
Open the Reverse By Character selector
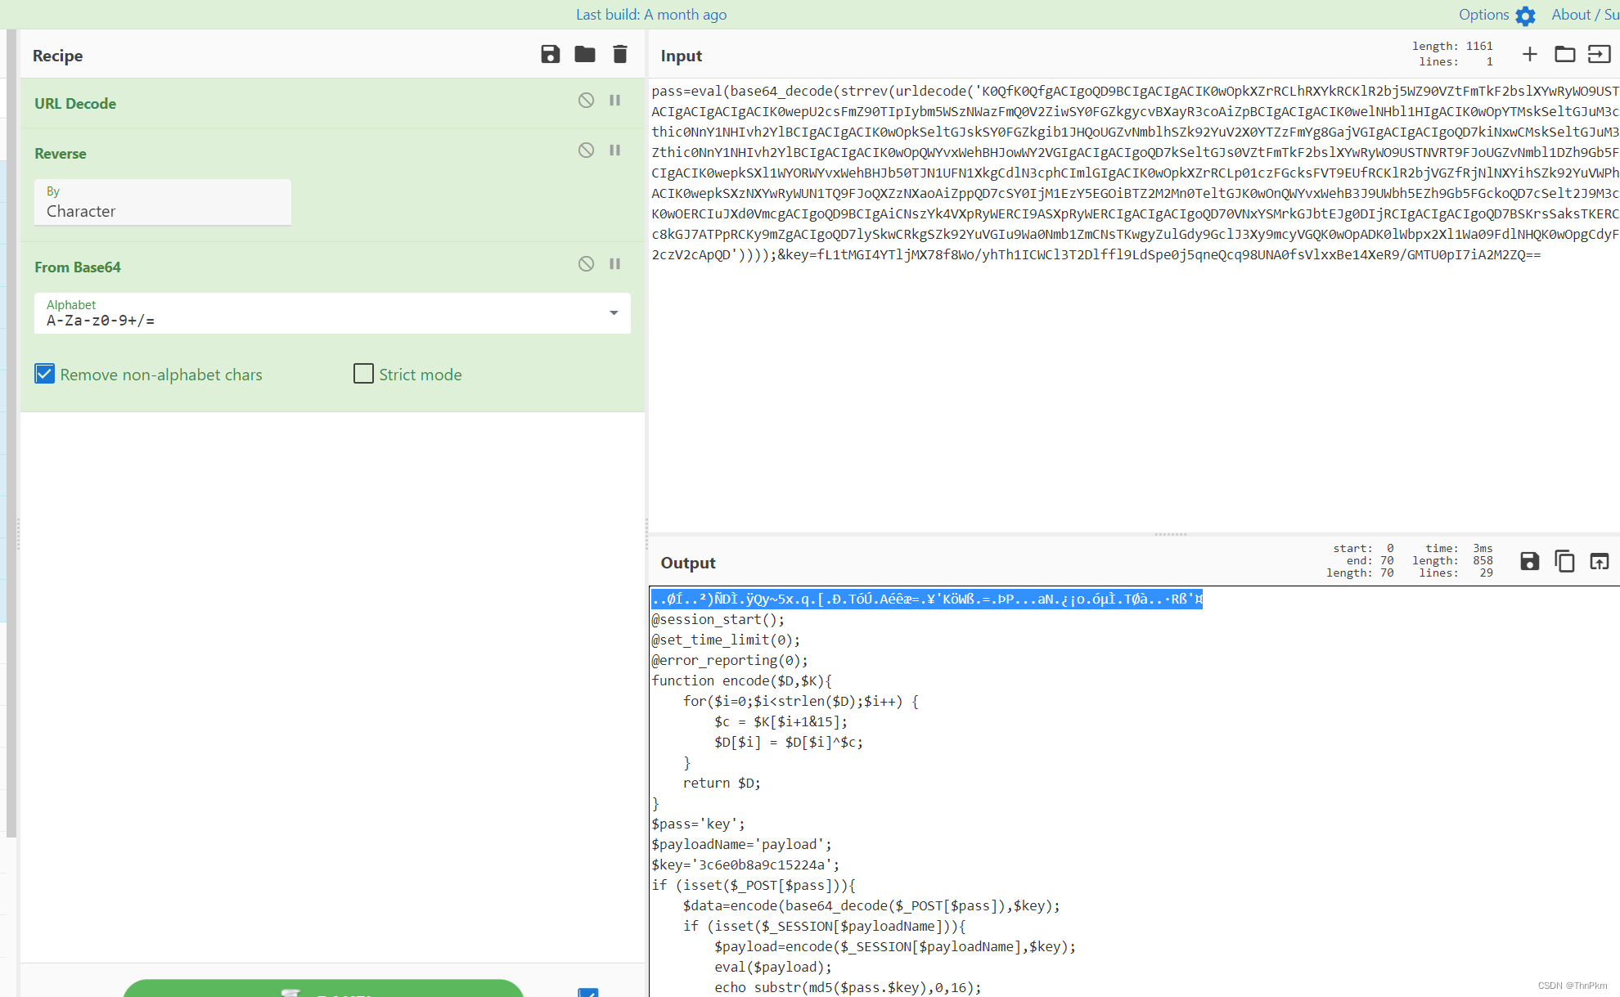[162, 203]
